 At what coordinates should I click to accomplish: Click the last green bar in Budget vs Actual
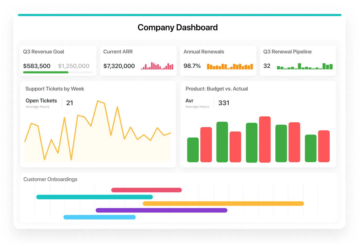(311, 149)
